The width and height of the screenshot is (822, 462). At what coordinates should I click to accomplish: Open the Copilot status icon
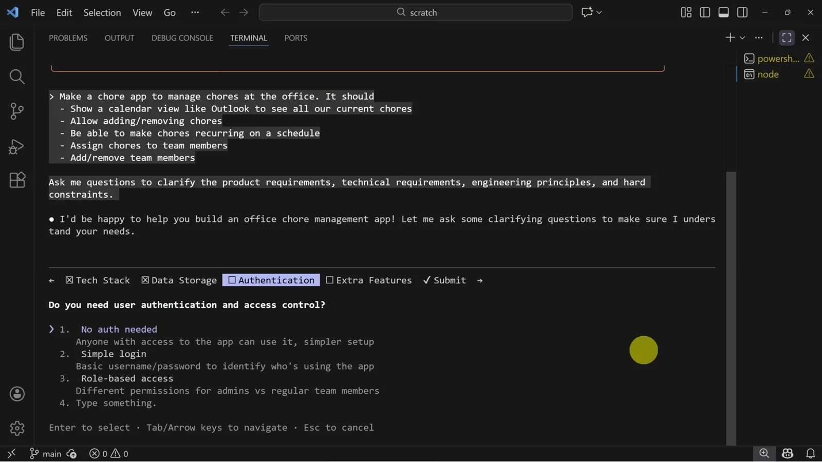tap(788, 454)
